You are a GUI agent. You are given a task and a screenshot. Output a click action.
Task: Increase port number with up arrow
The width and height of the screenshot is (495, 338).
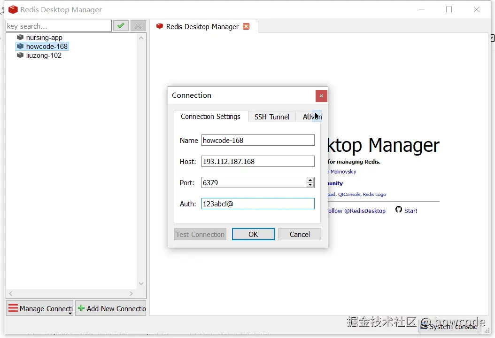[310, 180]
